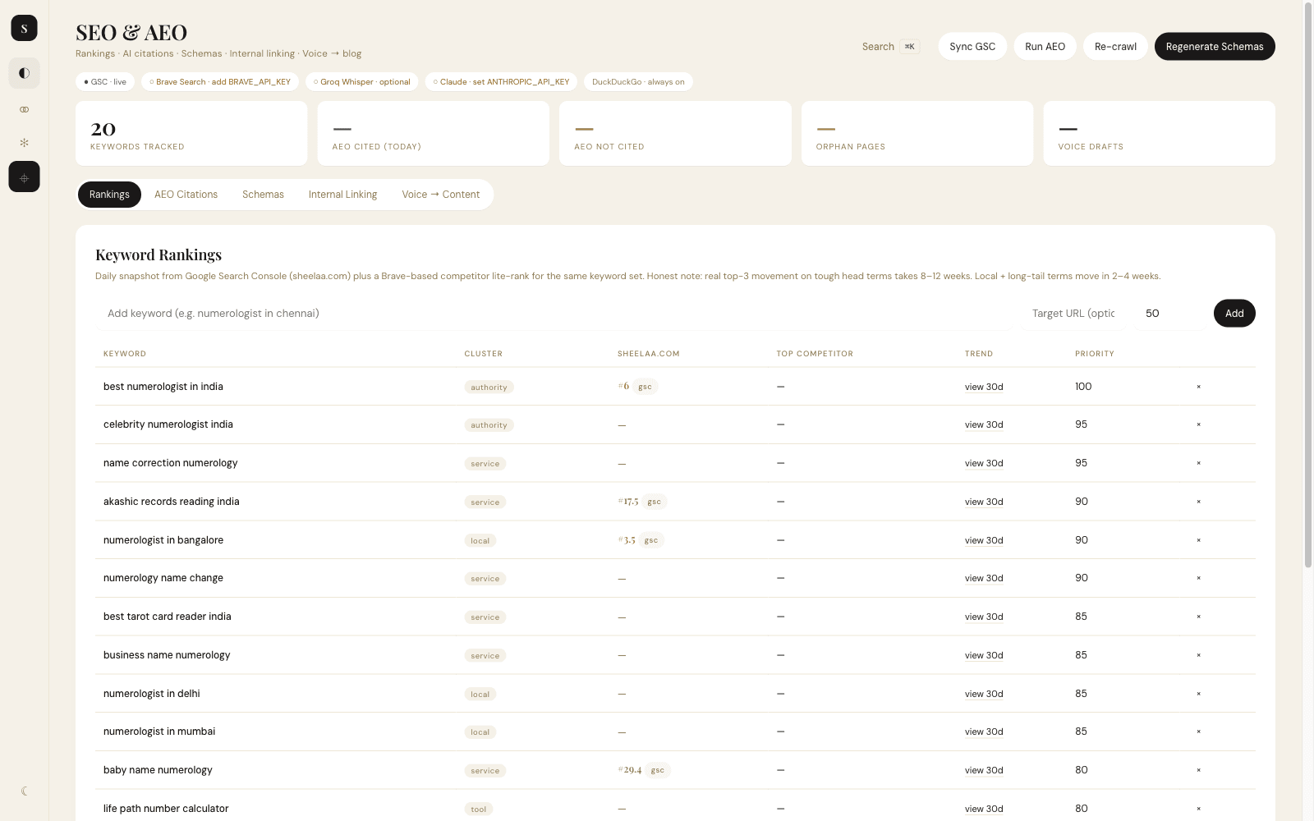The width and height of the screenshot is (1314, 821).
Task: Remove keyword business name numerology
Action: point(1198,655)
